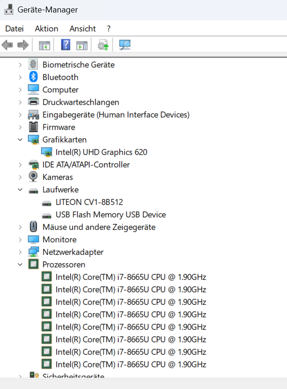The width and height of the screenshot is (287, 389).
Task: Expand the Druckwarteschlangen node
Action: pyautogui.click(x=20, y=102)
